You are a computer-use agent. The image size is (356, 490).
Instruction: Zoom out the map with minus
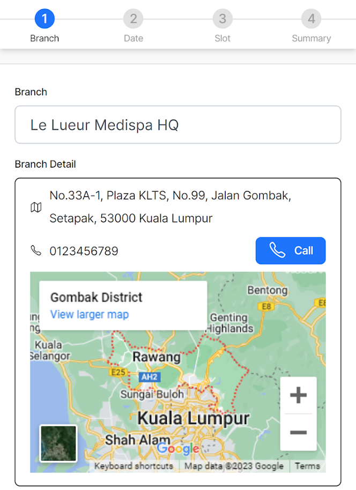pos(298,432)
